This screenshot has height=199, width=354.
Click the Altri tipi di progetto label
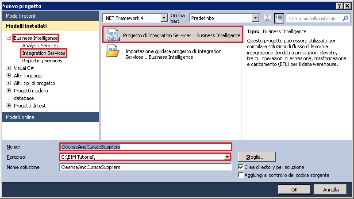pyautogui.click(x=35, y=83)
